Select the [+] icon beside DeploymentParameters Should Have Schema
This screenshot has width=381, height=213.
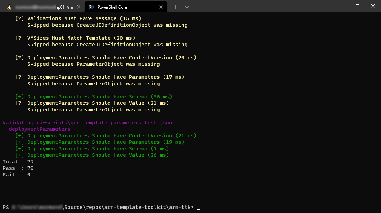[x=20, y=96]
